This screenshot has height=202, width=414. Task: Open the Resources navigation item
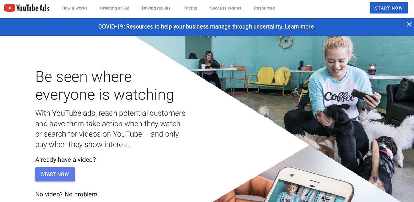click(x=264, y=8)
